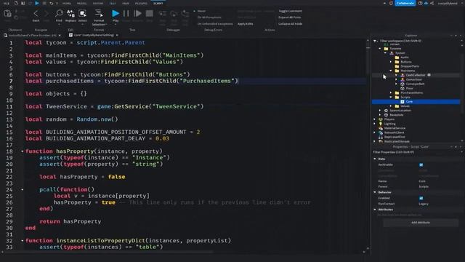Collapse the Attributes section in Properties
Screen dimensions: 465x262
tap(375, 210)
